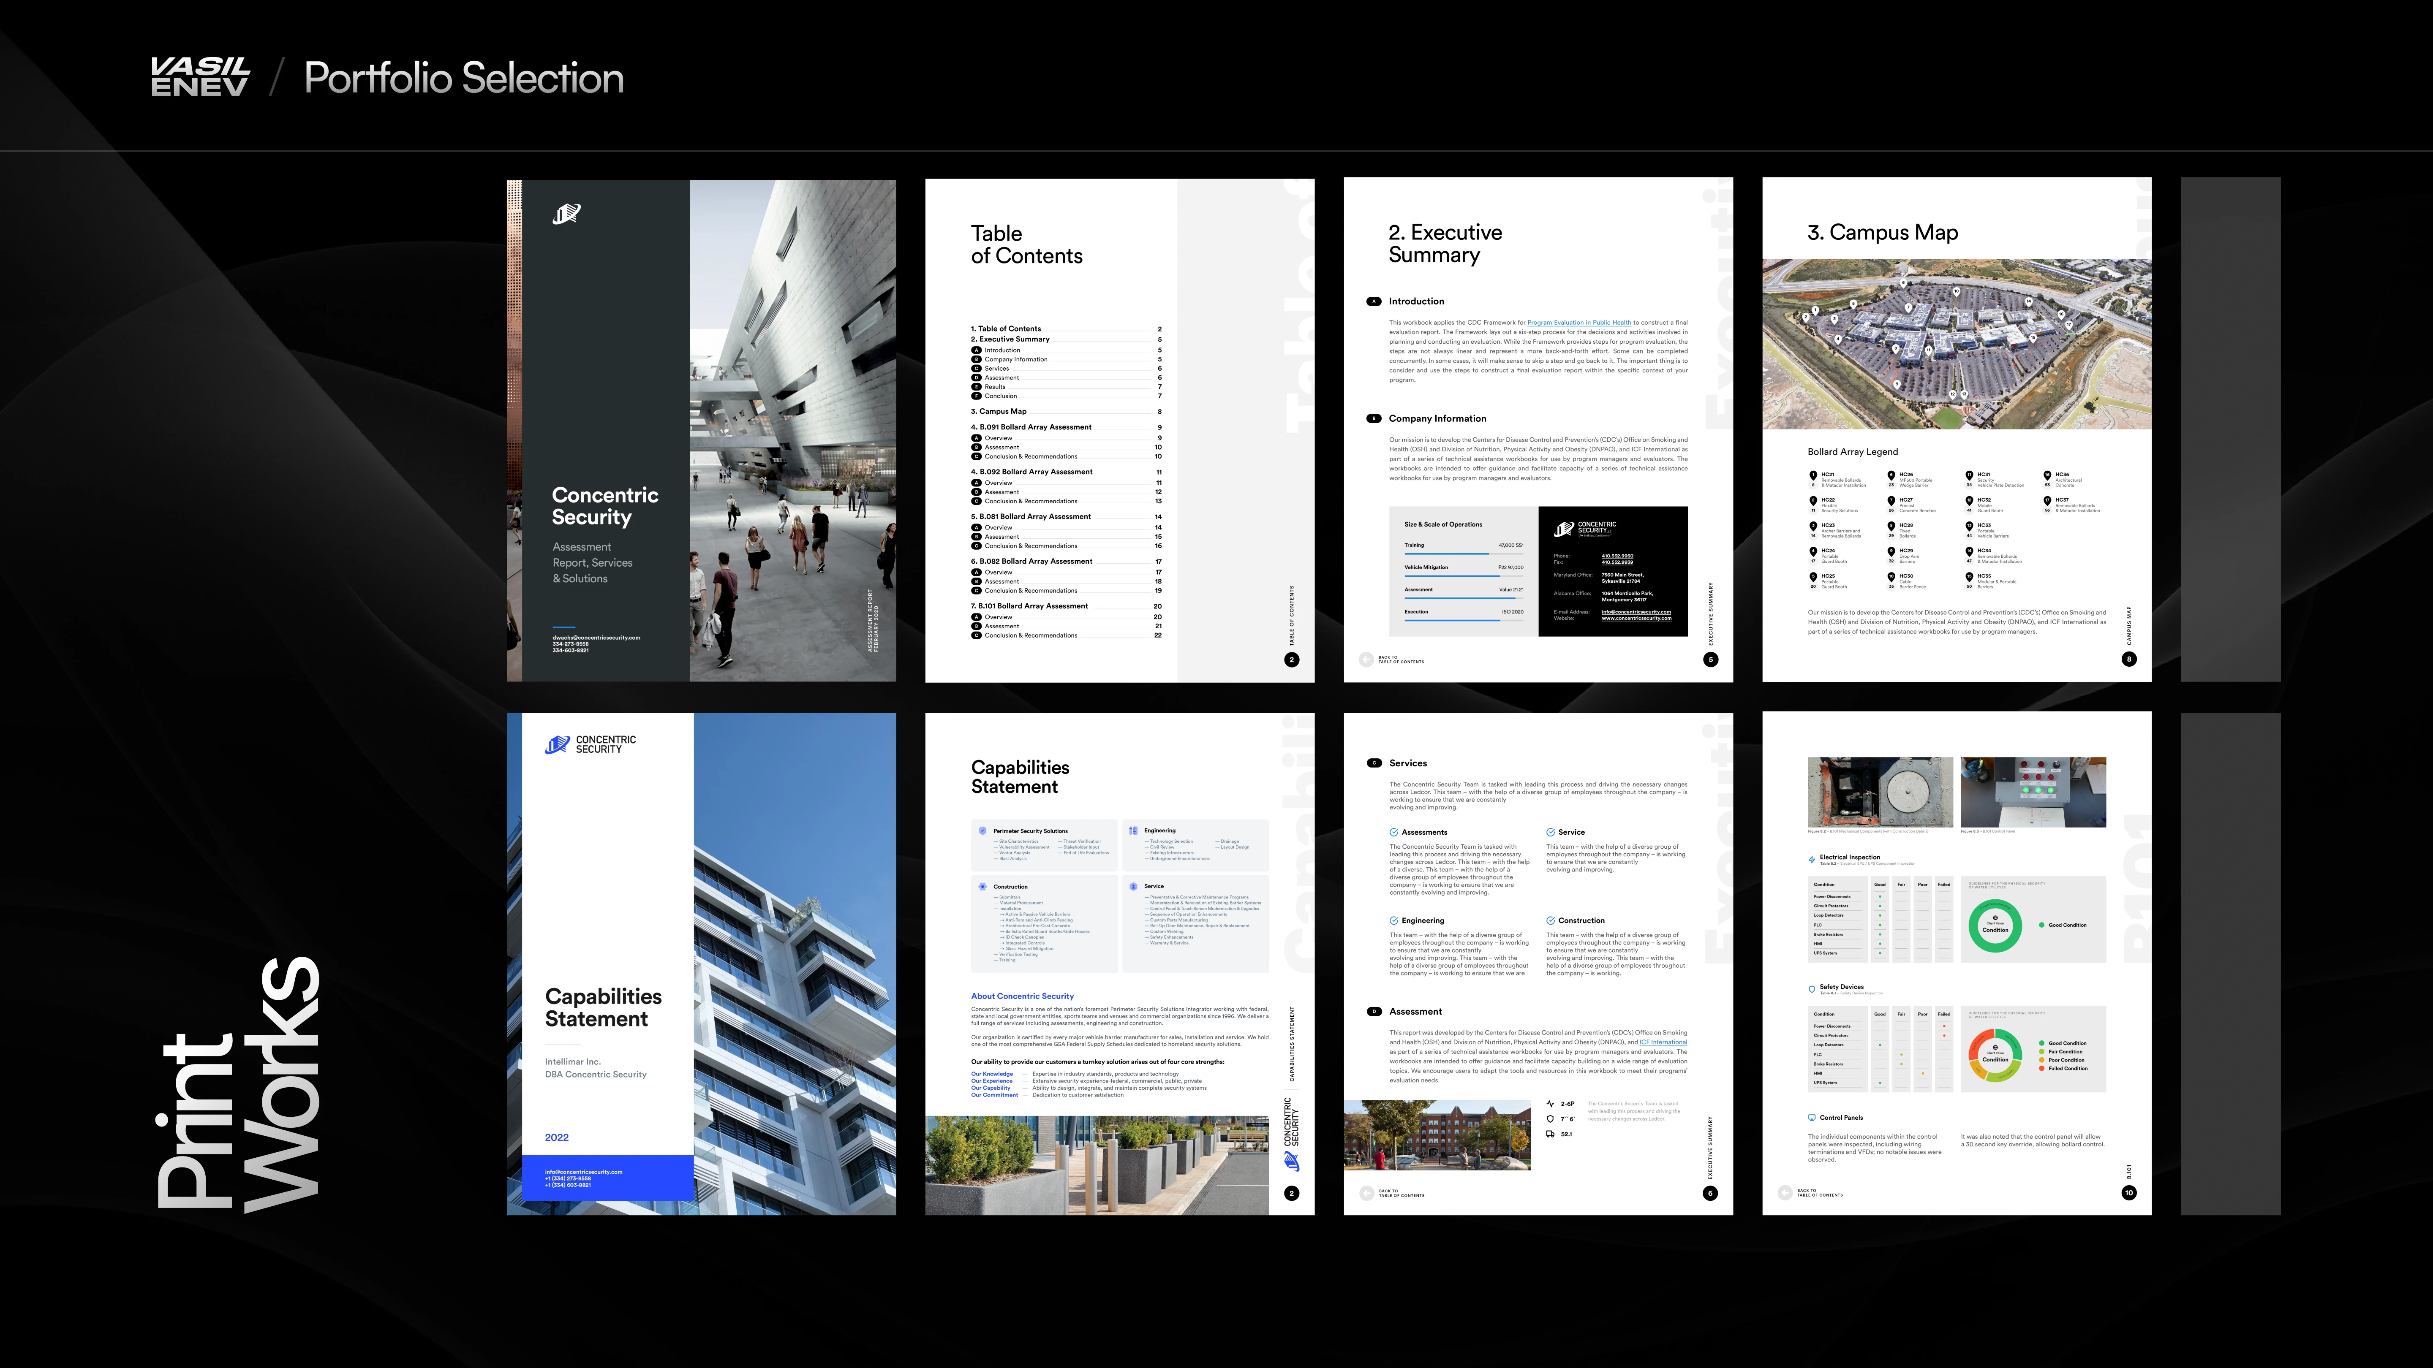The width and height of the screenshot is (2433, 1368).
Task: Click the Assessments checkmark icon
Action: click(x=1394, y=832)
